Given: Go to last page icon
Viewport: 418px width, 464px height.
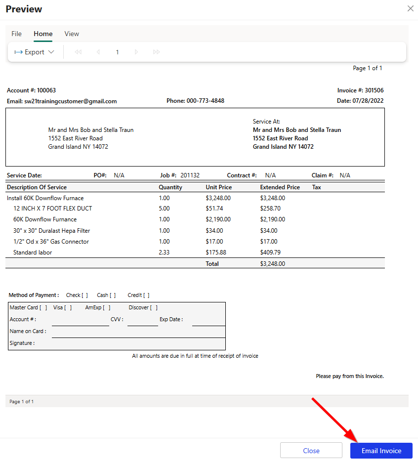Looking at the screenshot, I should (156, 52).
